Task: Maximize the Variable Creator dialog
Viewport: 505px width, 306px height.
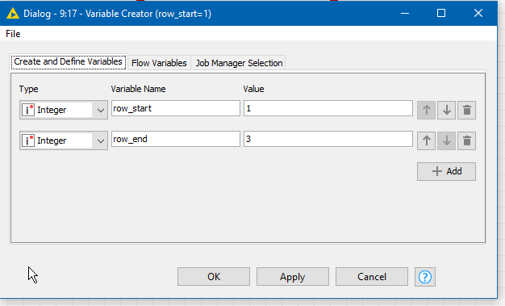Action: tap(441, 13)
